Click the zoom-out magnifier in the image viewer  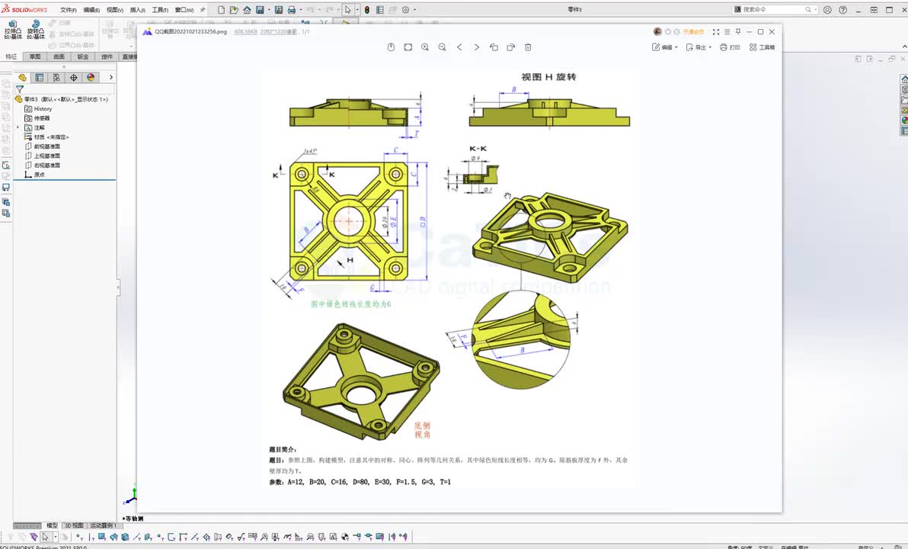pyautogui.click(x=443, y=47)
